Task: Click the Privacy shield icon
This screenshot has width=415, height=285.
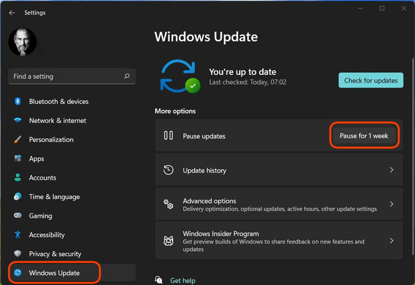Action: [18, 254]
